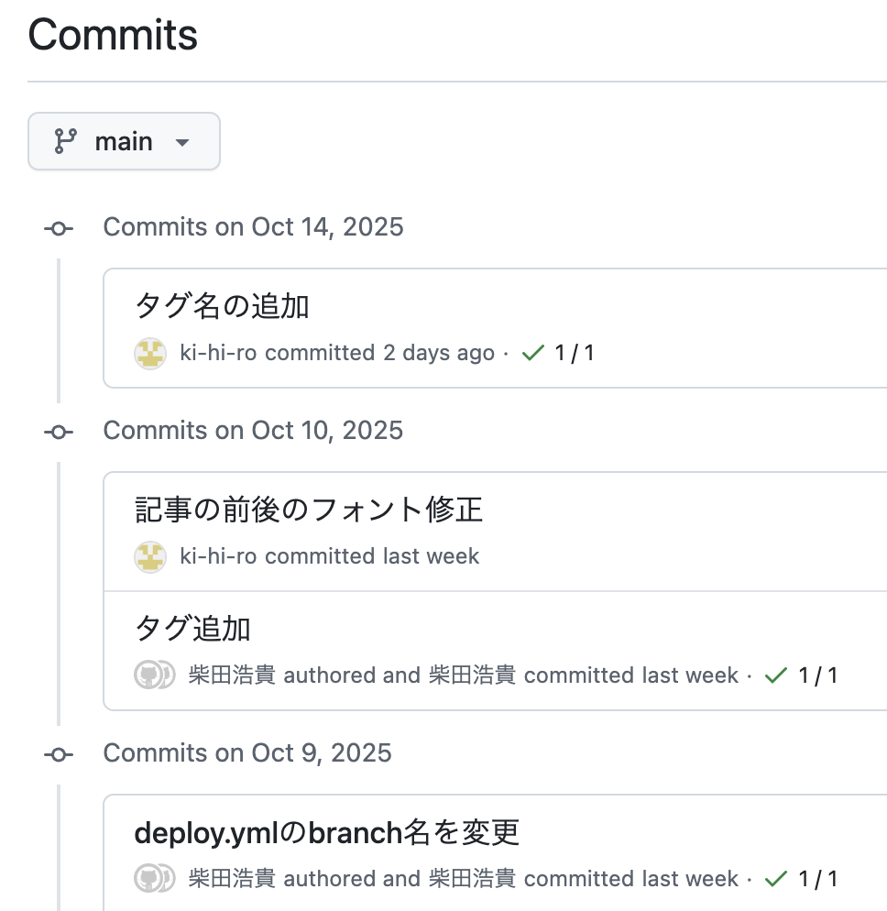Open ki-hi-ro profile on the タグ名の追加 commit

pos(219,353)
